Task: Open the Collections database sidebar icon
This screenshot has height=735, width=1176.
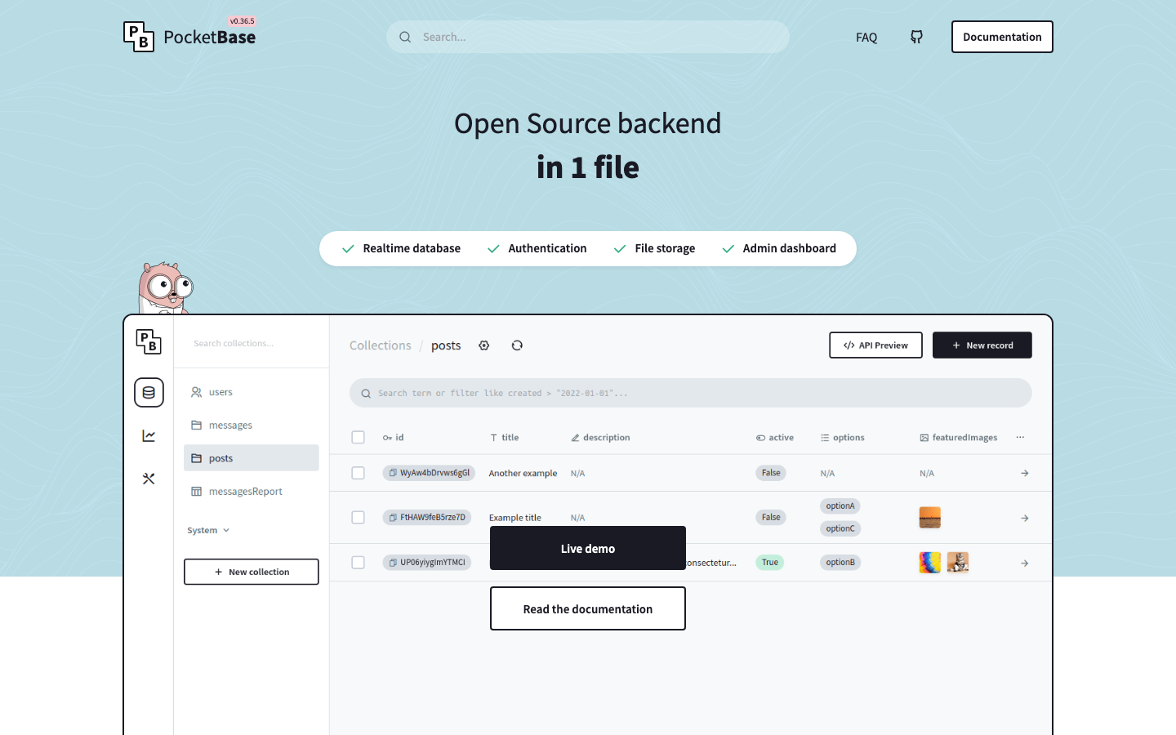Action: pos(149,393)
